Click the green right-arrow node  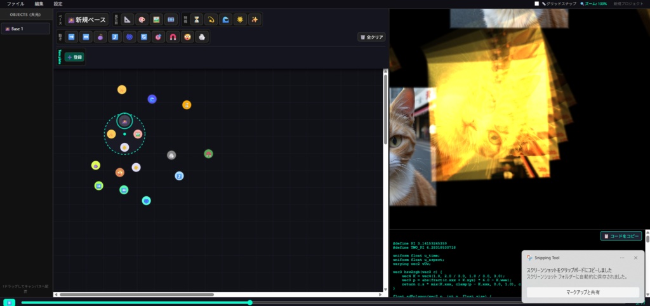pos(98,186)
